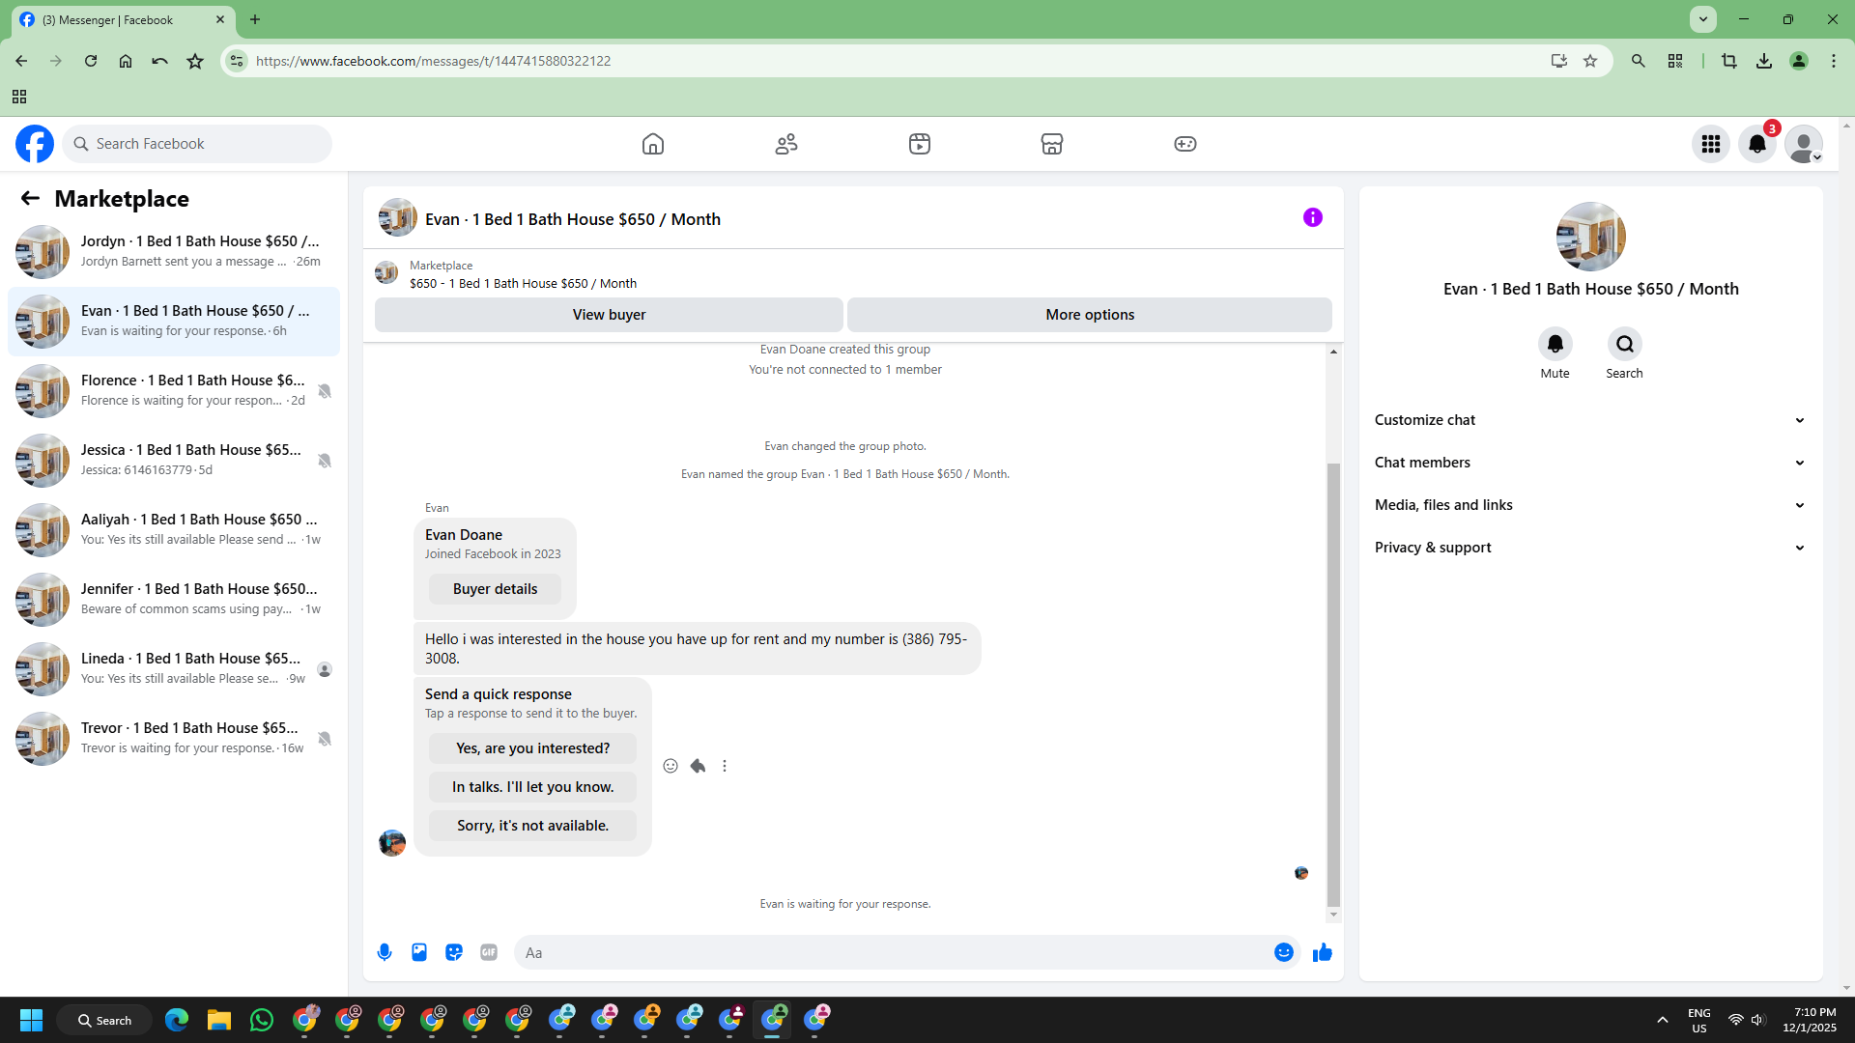Search in conversation from right panel
Viewport: 1855px width, 1043px height.
click(x=1625, y=344)
